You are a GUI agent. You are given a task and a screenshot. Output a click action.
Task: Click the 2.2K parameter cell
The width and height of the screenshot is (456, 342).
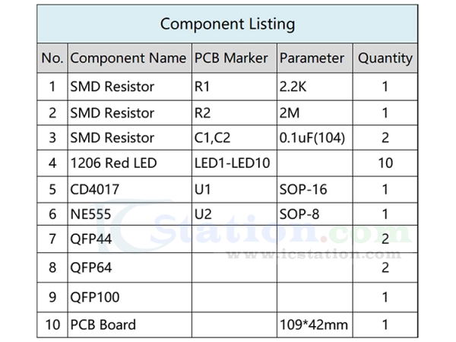pyautogui.click(x=296, y=87)
